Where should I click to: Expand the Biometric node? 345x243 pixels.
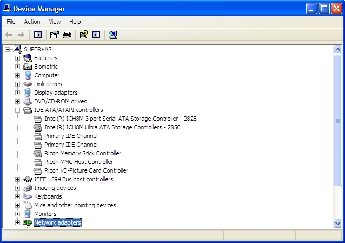point(18,67)
